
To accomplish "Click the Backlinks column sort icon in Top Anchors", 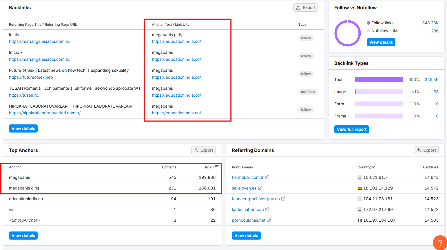I will click(x=217, y=167).
